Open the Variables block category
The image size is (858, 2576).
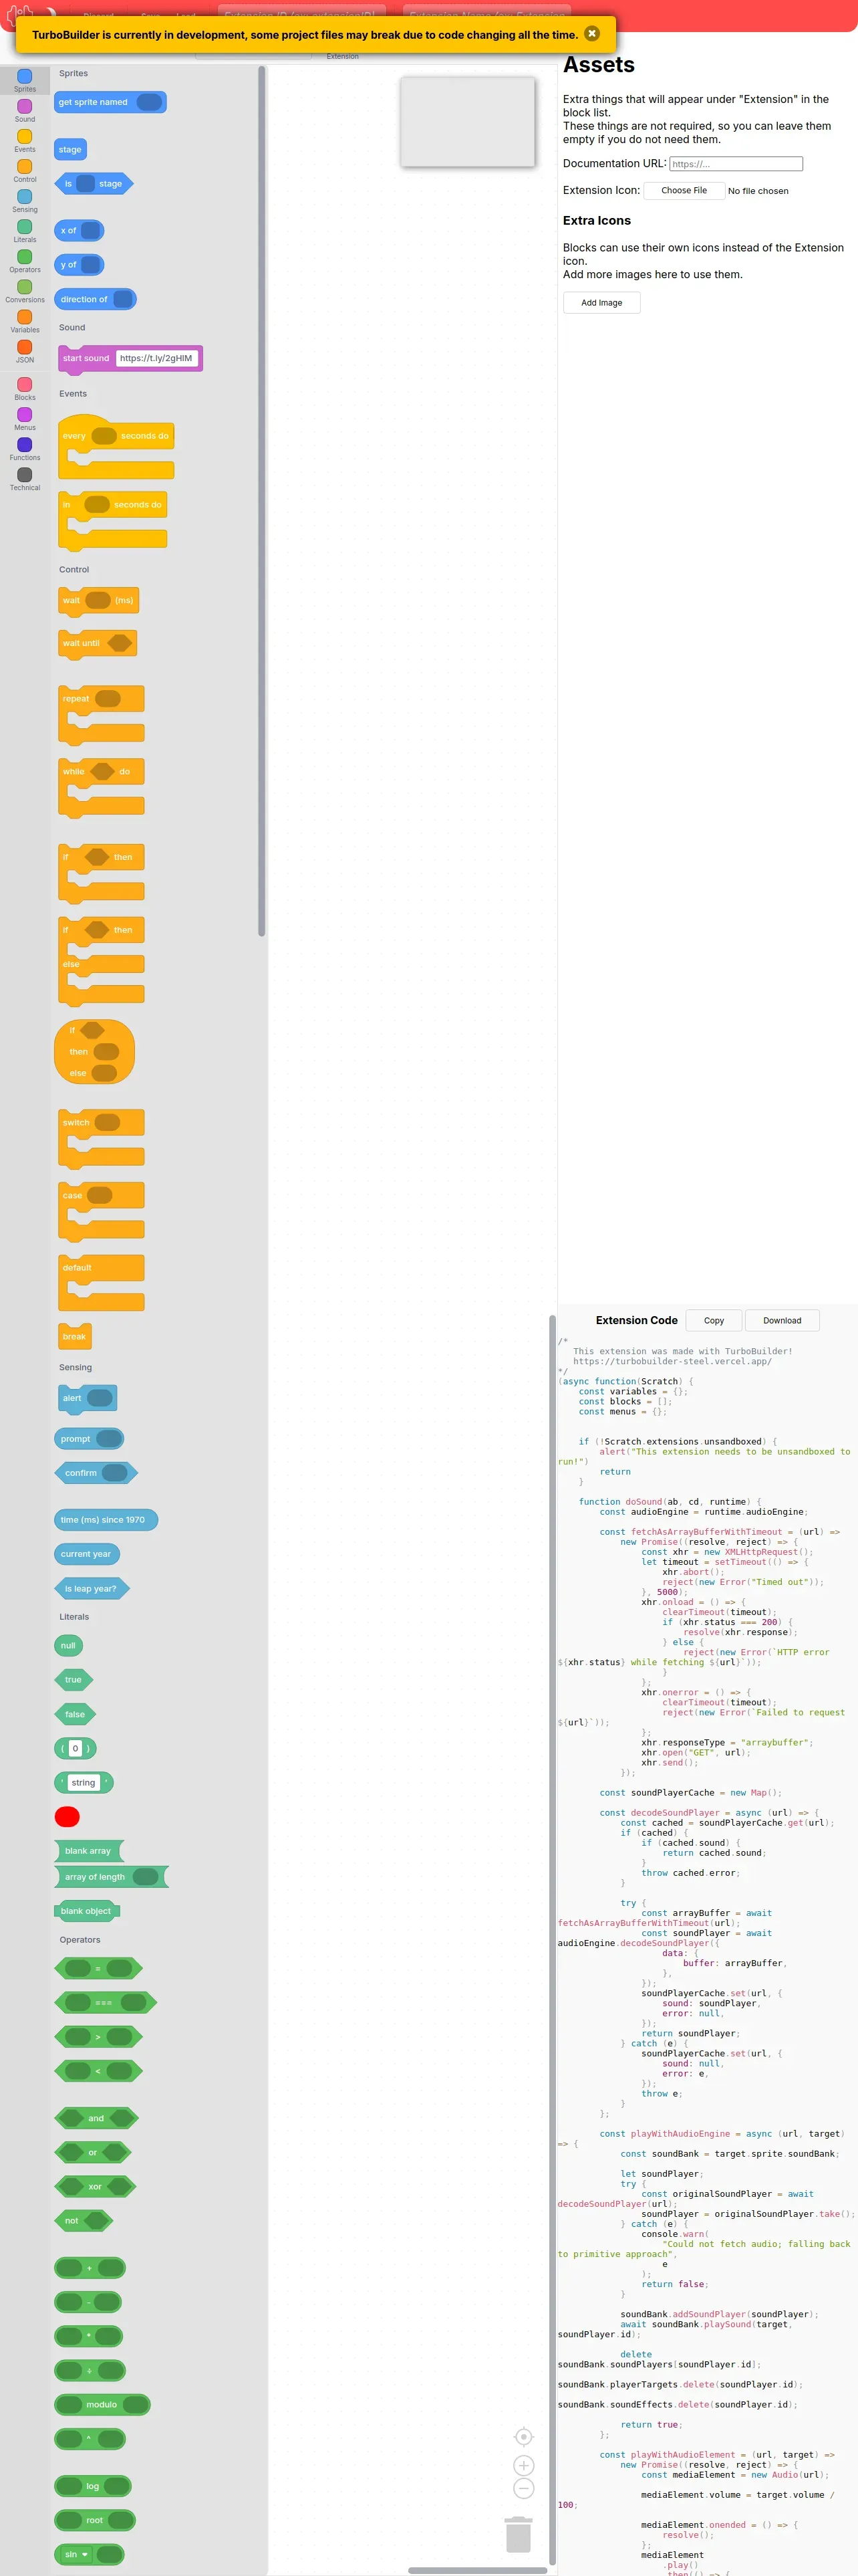click(x=25, y=320)
